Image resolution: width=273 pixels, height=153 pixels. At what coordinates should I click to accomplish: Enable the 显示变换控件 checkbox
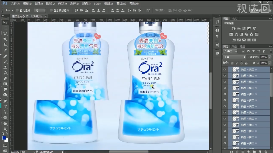click(x=51, y=11)
